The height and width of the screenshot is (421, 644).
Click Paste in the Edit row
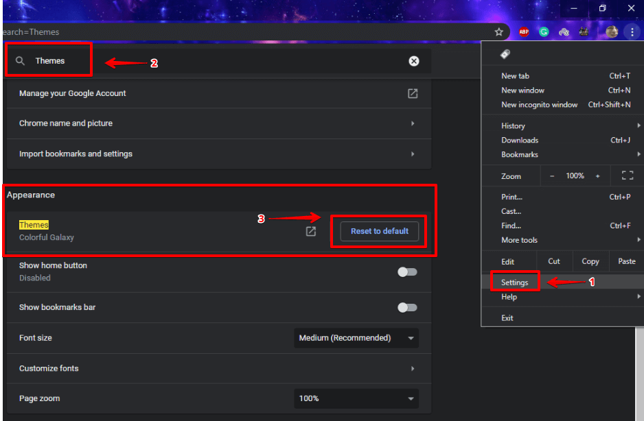626,261
